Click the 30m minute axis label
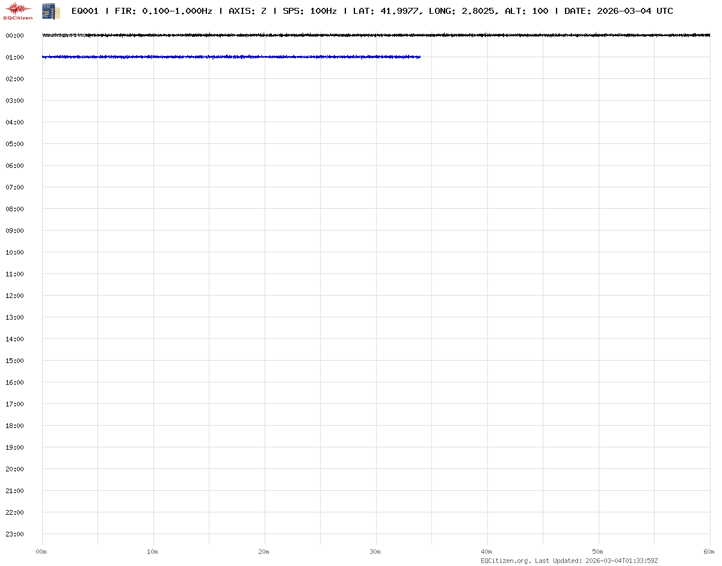The width and height of the screenshot is (722, 566). pos(375,552)
